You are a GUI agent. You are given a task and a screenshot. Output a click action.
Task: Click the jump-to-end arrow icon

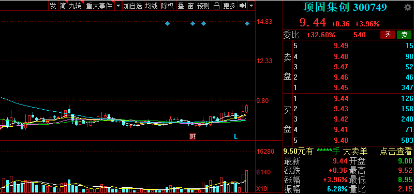coord(242,6)
